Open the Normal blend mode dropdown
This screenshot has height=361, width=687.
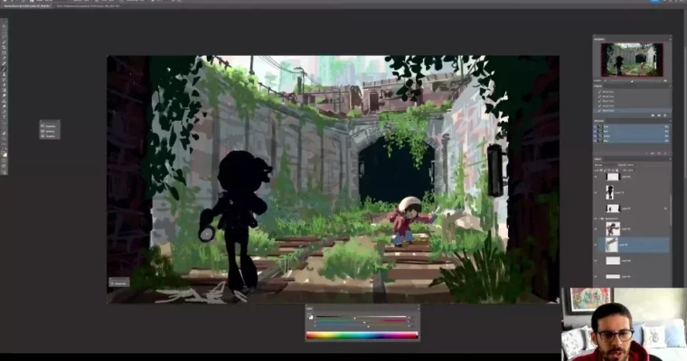605,165
